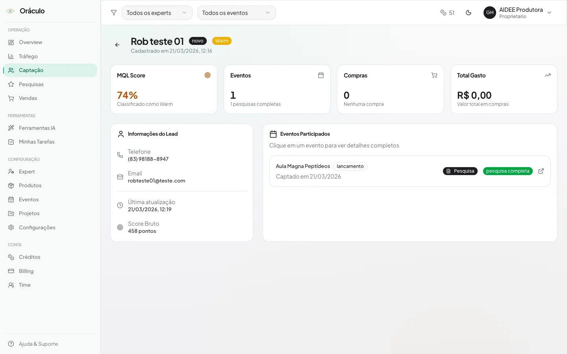Select Captação in the sidebar
Screen dimensions: 567x354
(50, 70)
